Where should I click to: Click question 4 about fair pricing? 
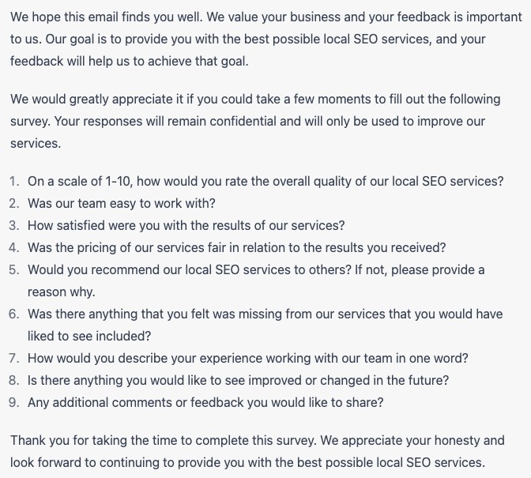[236, 248]
